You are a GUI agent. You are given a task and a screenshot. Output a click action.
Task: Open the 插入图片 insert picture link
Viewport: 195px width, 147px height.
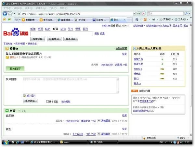[x=31, y=96]
